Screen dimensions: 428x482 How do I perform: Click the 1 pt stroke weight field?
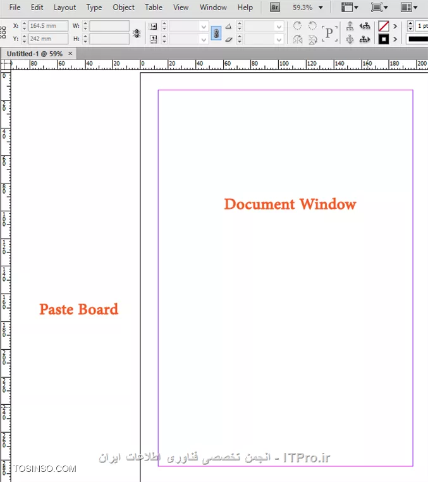click(422, 26)
